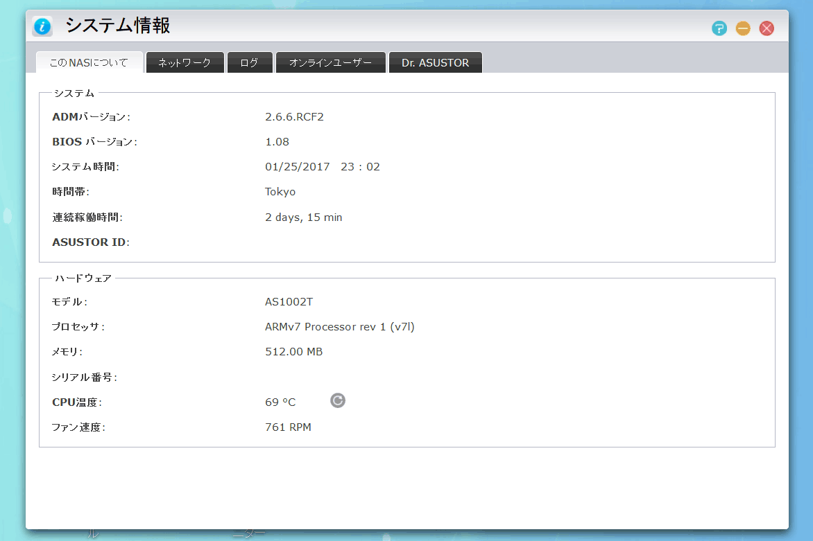Open the ログ tab
Image resolution: width=813 pixels, height=541 pixels.
(249, 62)
